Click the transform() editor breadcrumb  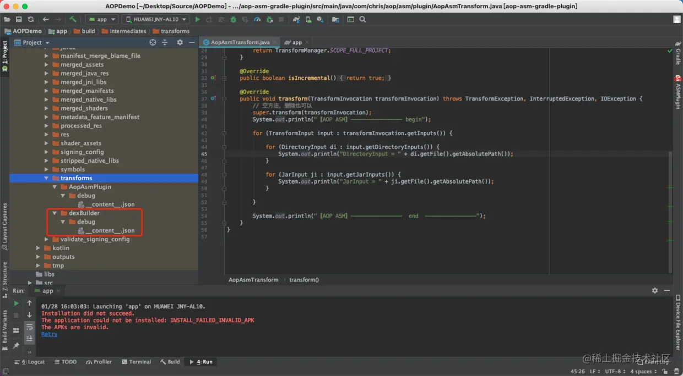click(304, 280)
